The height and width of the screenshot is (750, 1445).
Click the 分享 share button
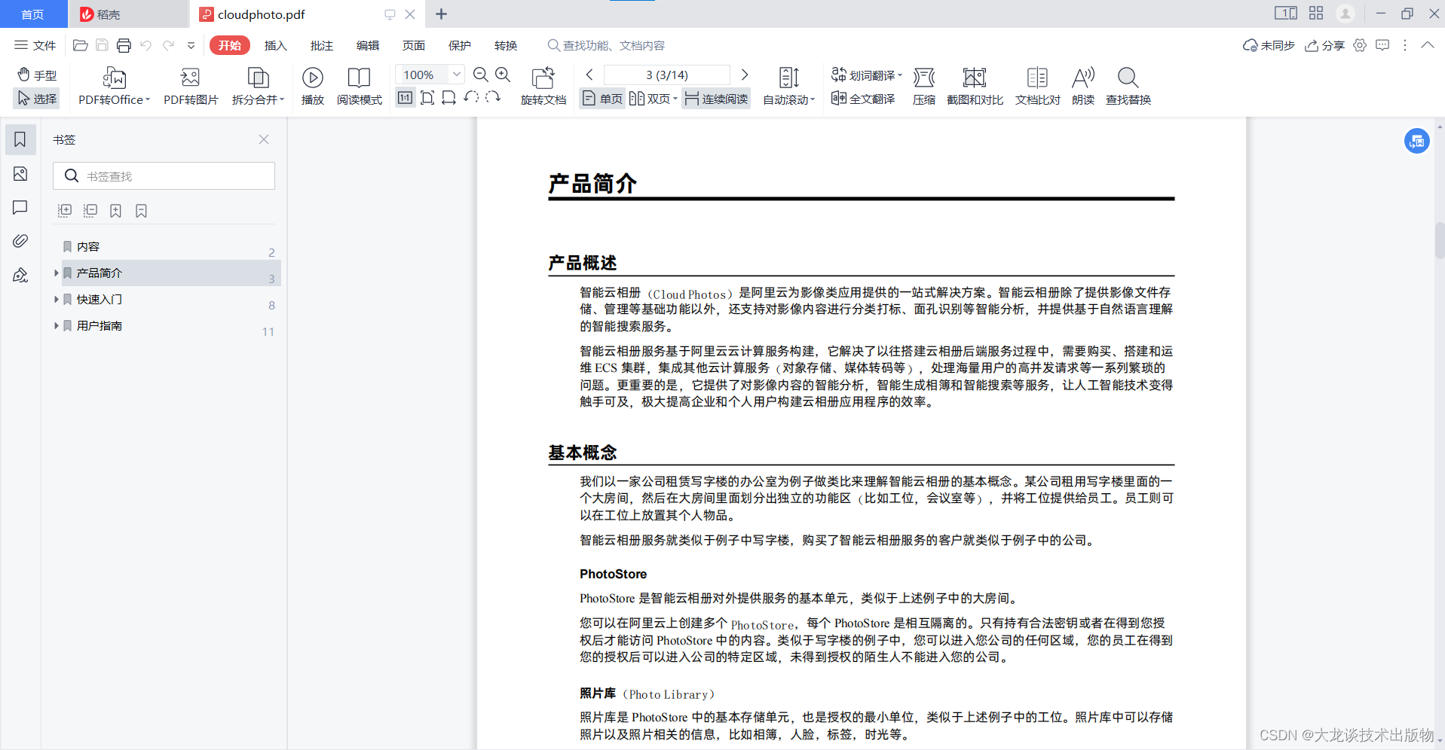(x=1325, y=46)
